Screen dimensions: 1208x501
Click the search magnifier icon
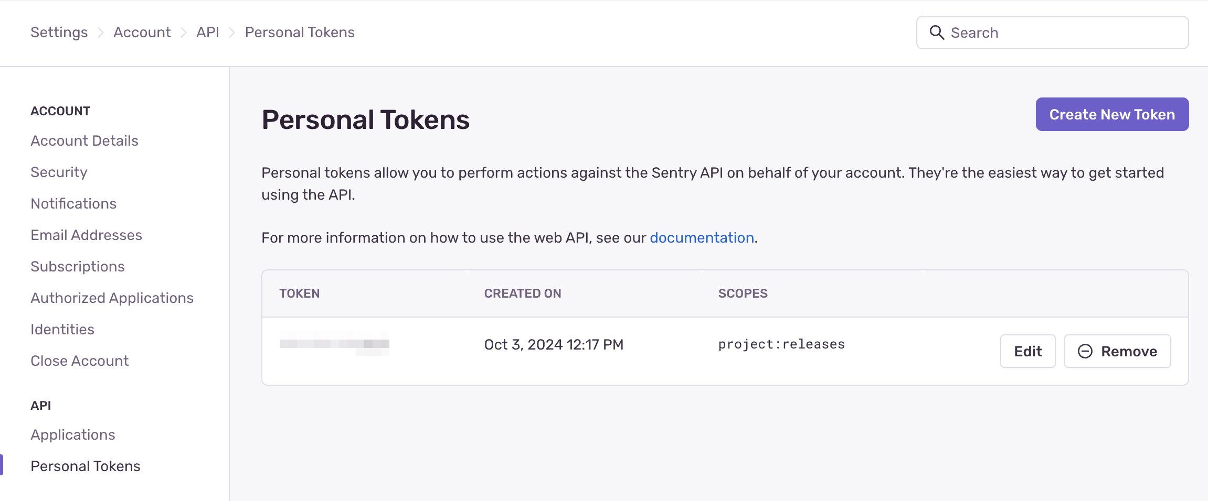[x=937, y=32]
